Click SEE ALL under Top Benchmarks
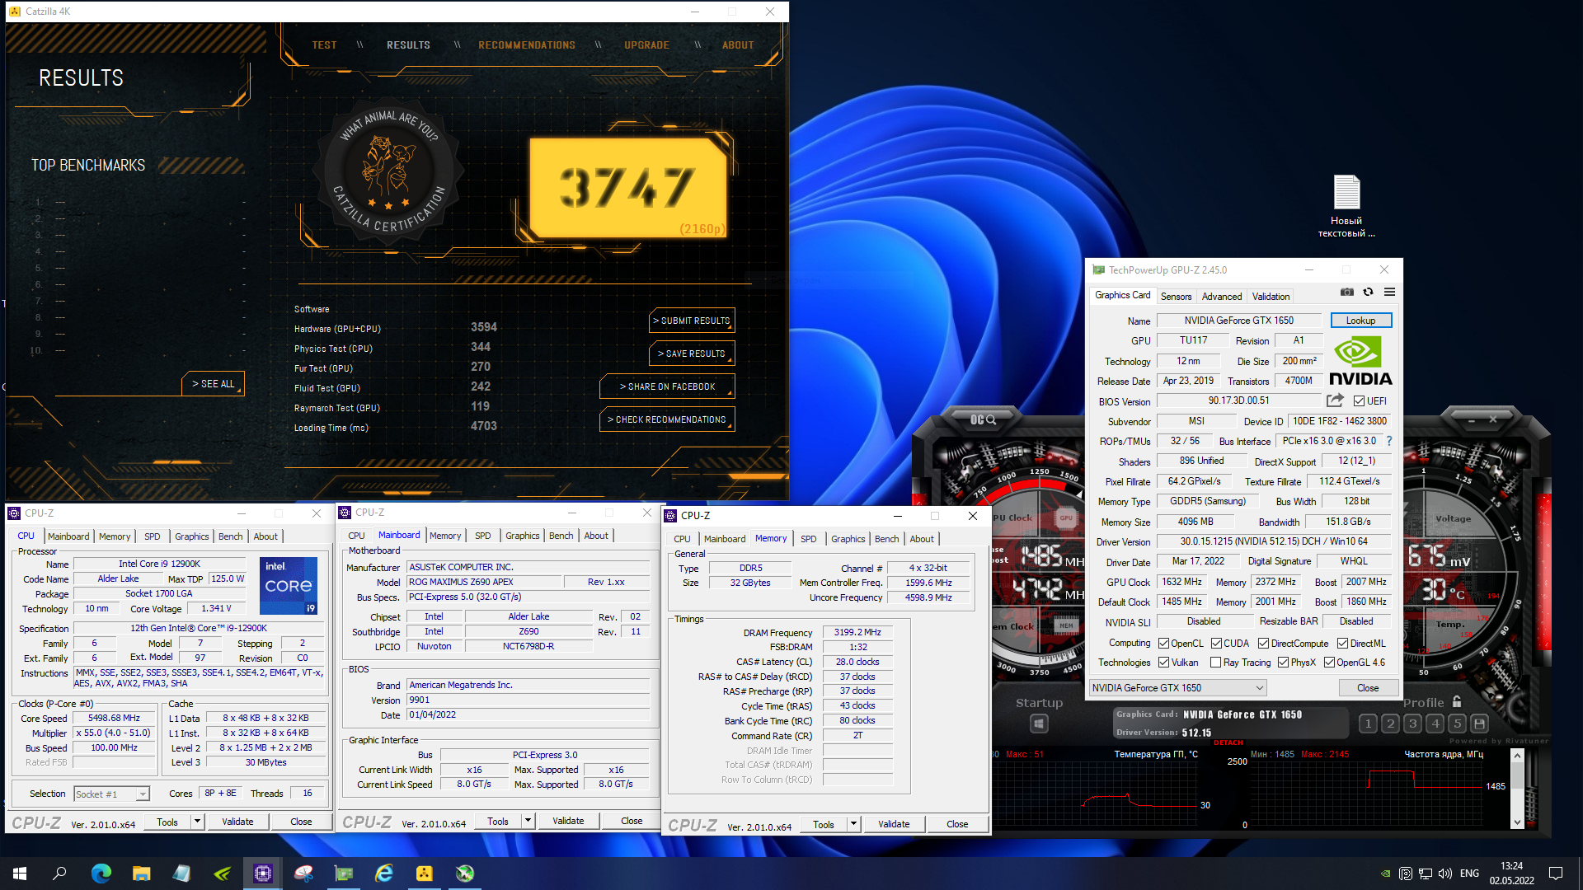This screenshot has height=890, width=1583. [214, 384]
